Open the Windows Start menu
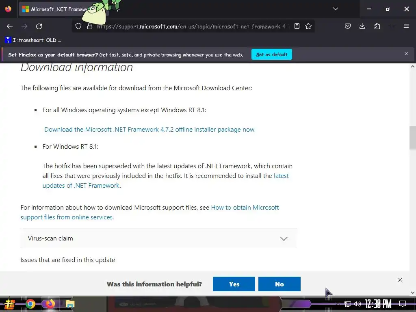 (10, 304)
